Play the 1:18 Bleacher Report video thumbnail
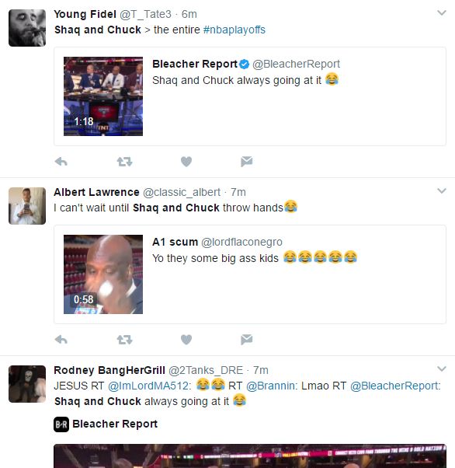Viewport: 455px width, 468px height. [x=103, y=96]
